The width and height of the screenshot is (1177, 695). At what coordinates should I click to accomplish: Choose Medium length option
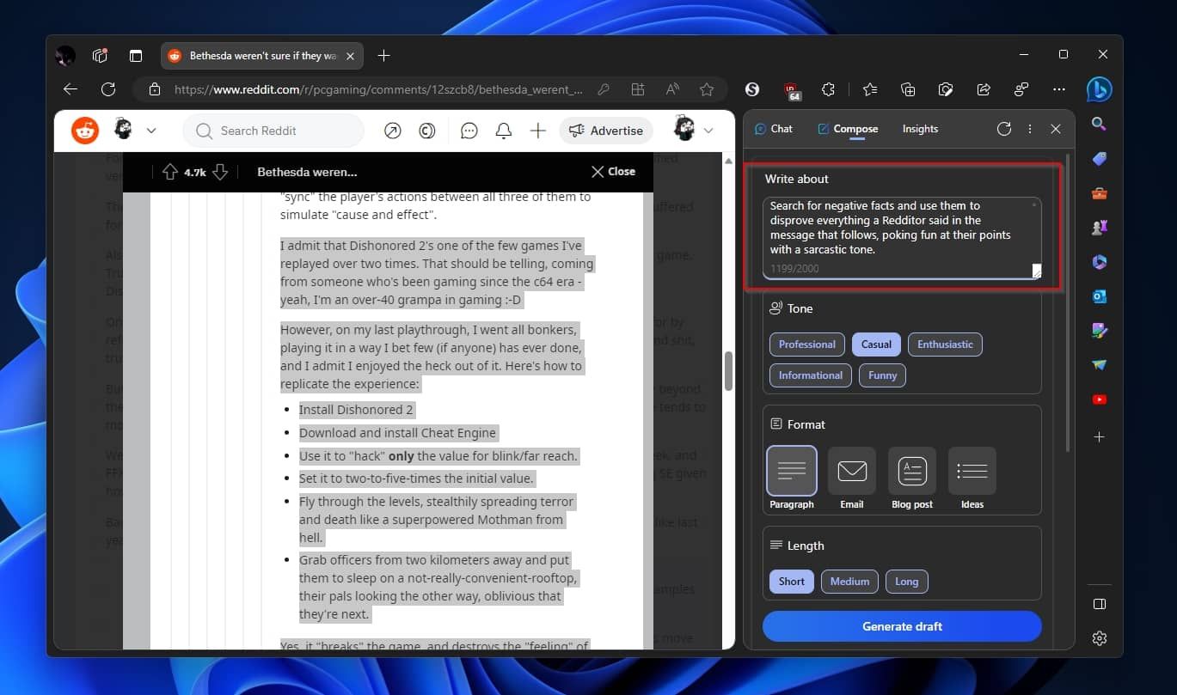(x=849, y=582)
